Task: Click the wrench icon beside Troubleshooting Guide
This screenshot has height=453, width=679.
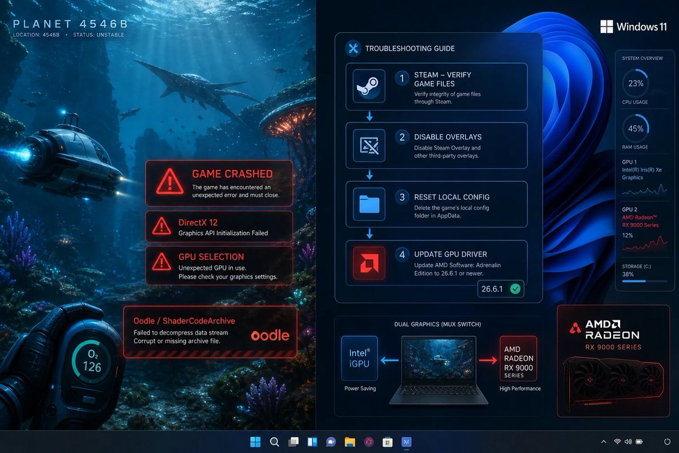Action: [x=353, y=48]
